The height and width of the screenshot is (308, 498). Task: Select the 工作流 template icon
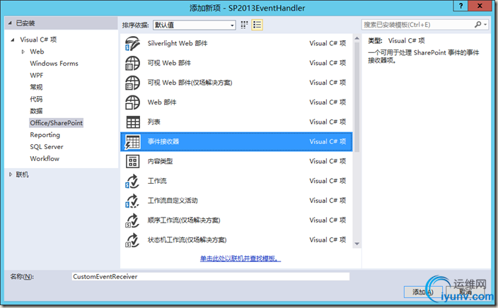pos(132,181)
